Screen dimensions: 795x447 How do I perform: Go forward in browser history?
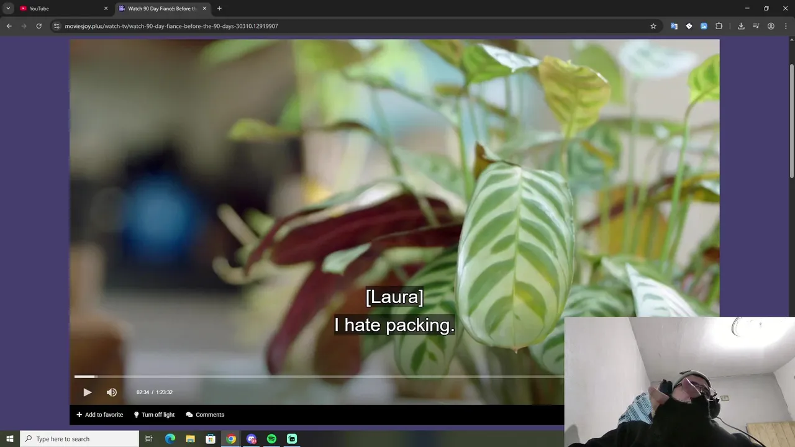[x=24, y=26]
